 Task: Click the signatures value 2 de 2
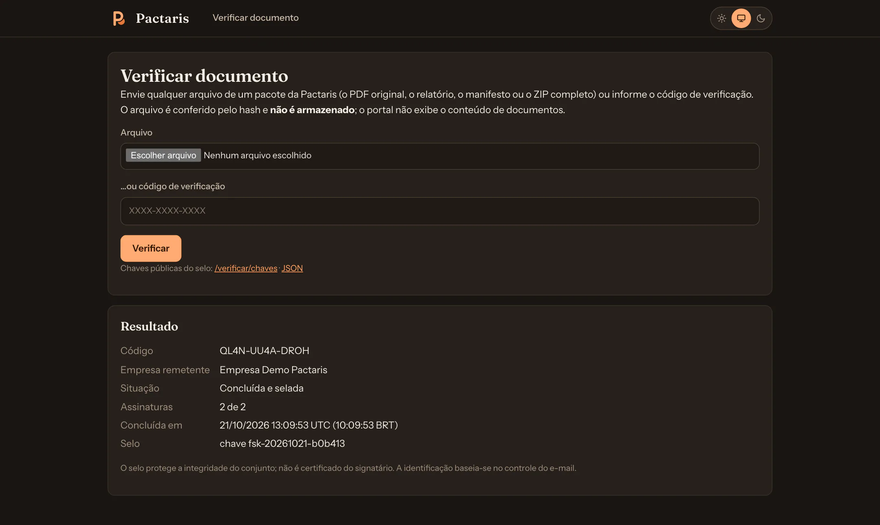[233, 407]
